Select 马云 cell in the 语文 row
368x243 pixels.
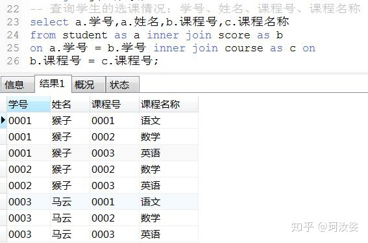70,201
